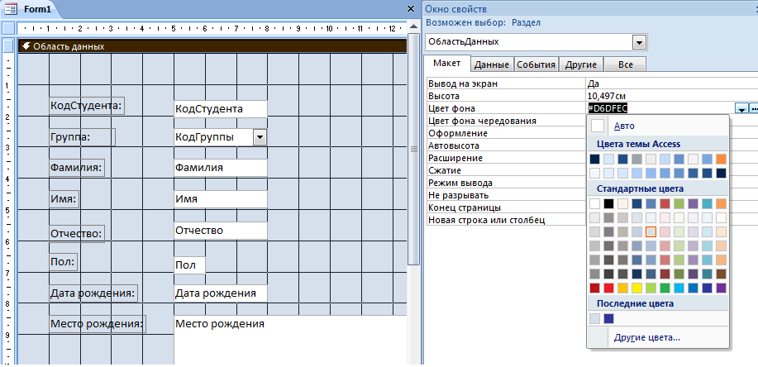
Task: Click the Вывод на экран value Да
Action: tap(671, 83)
